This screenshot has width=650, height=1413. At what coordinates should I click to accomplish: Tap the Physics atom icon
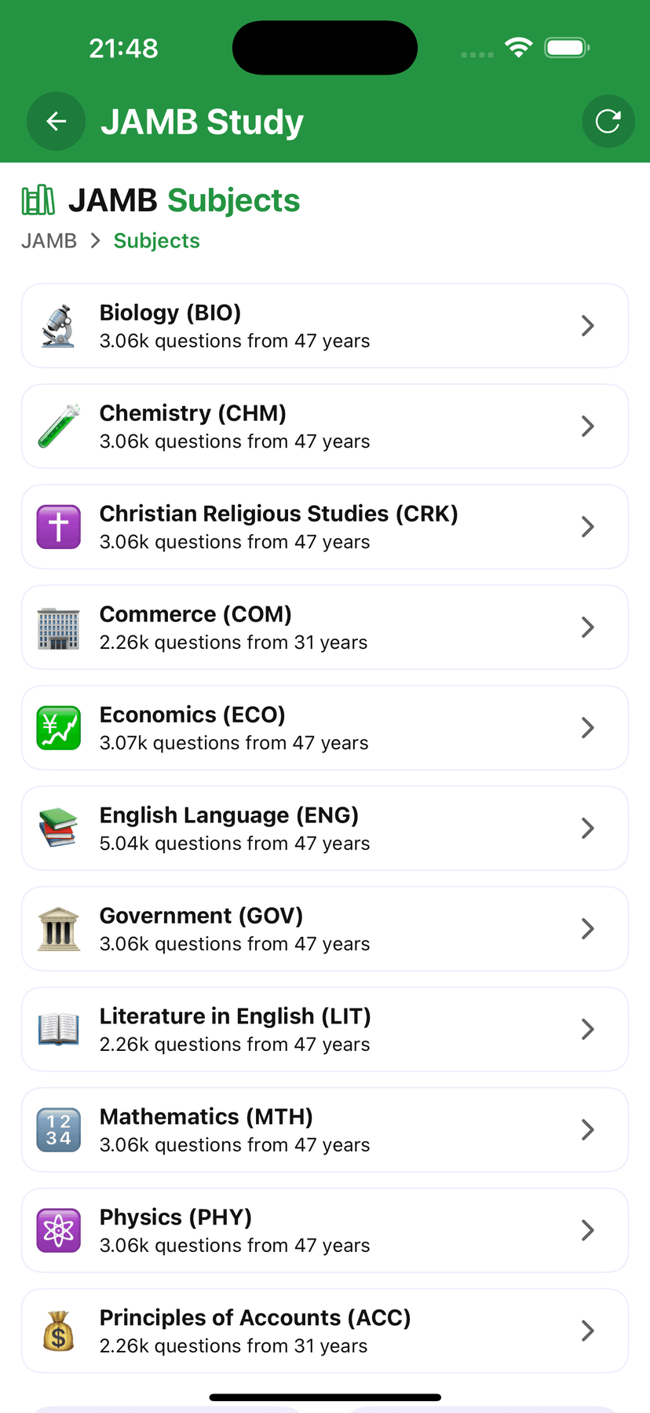coord(59,1231)
